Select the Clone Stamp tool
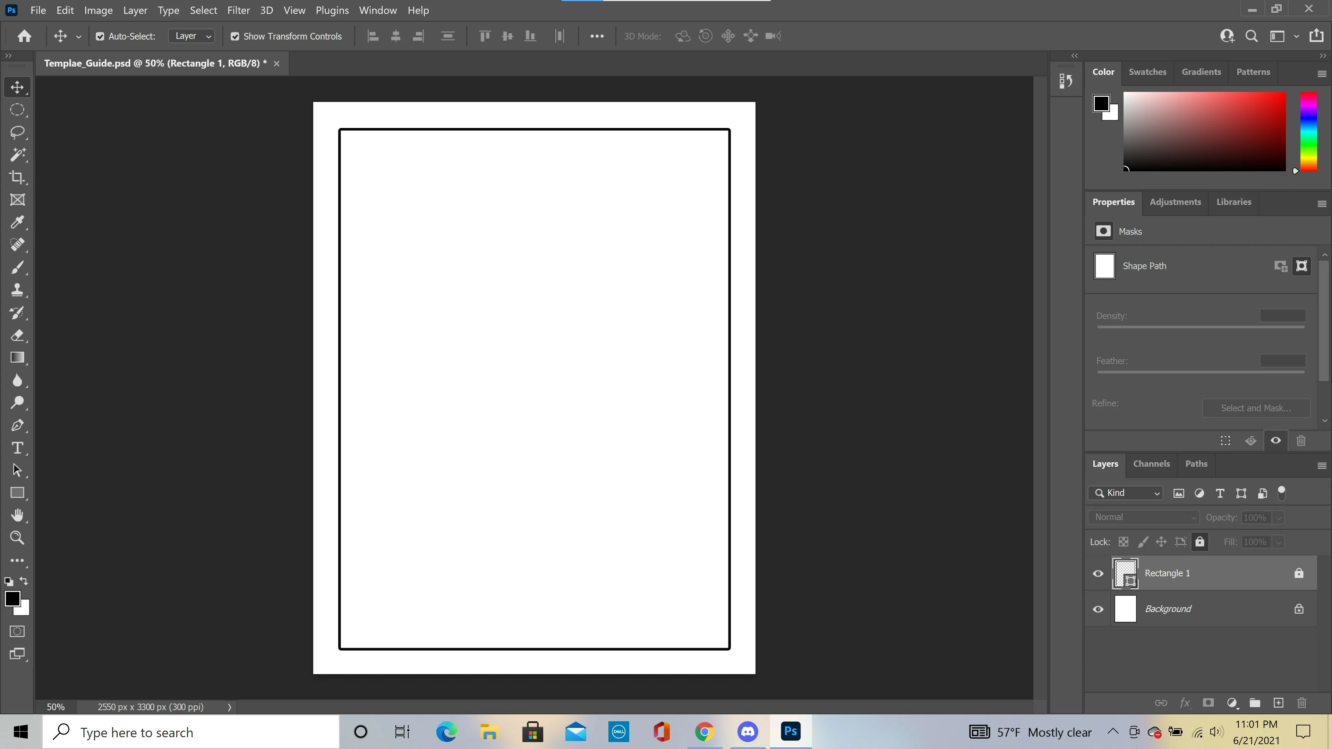Screen dimensions: 1332x749 click(17, 290)
